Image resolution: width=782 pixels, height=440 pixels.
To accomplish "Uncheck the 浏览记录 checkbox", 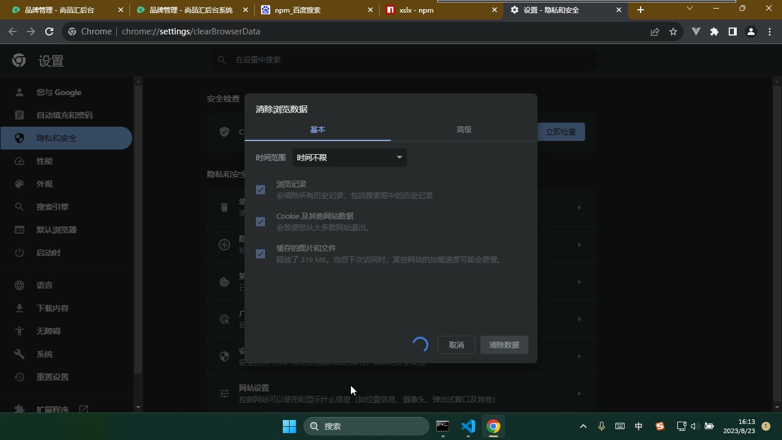I will point(260,190).
